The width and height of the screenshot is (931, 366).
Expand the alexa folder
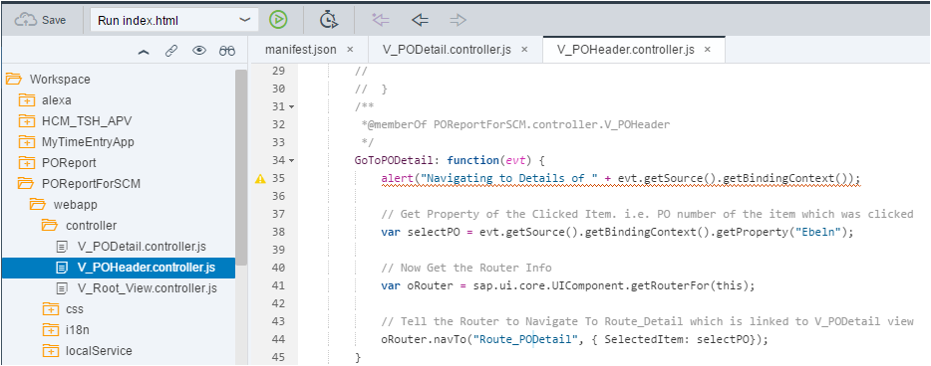27,99
